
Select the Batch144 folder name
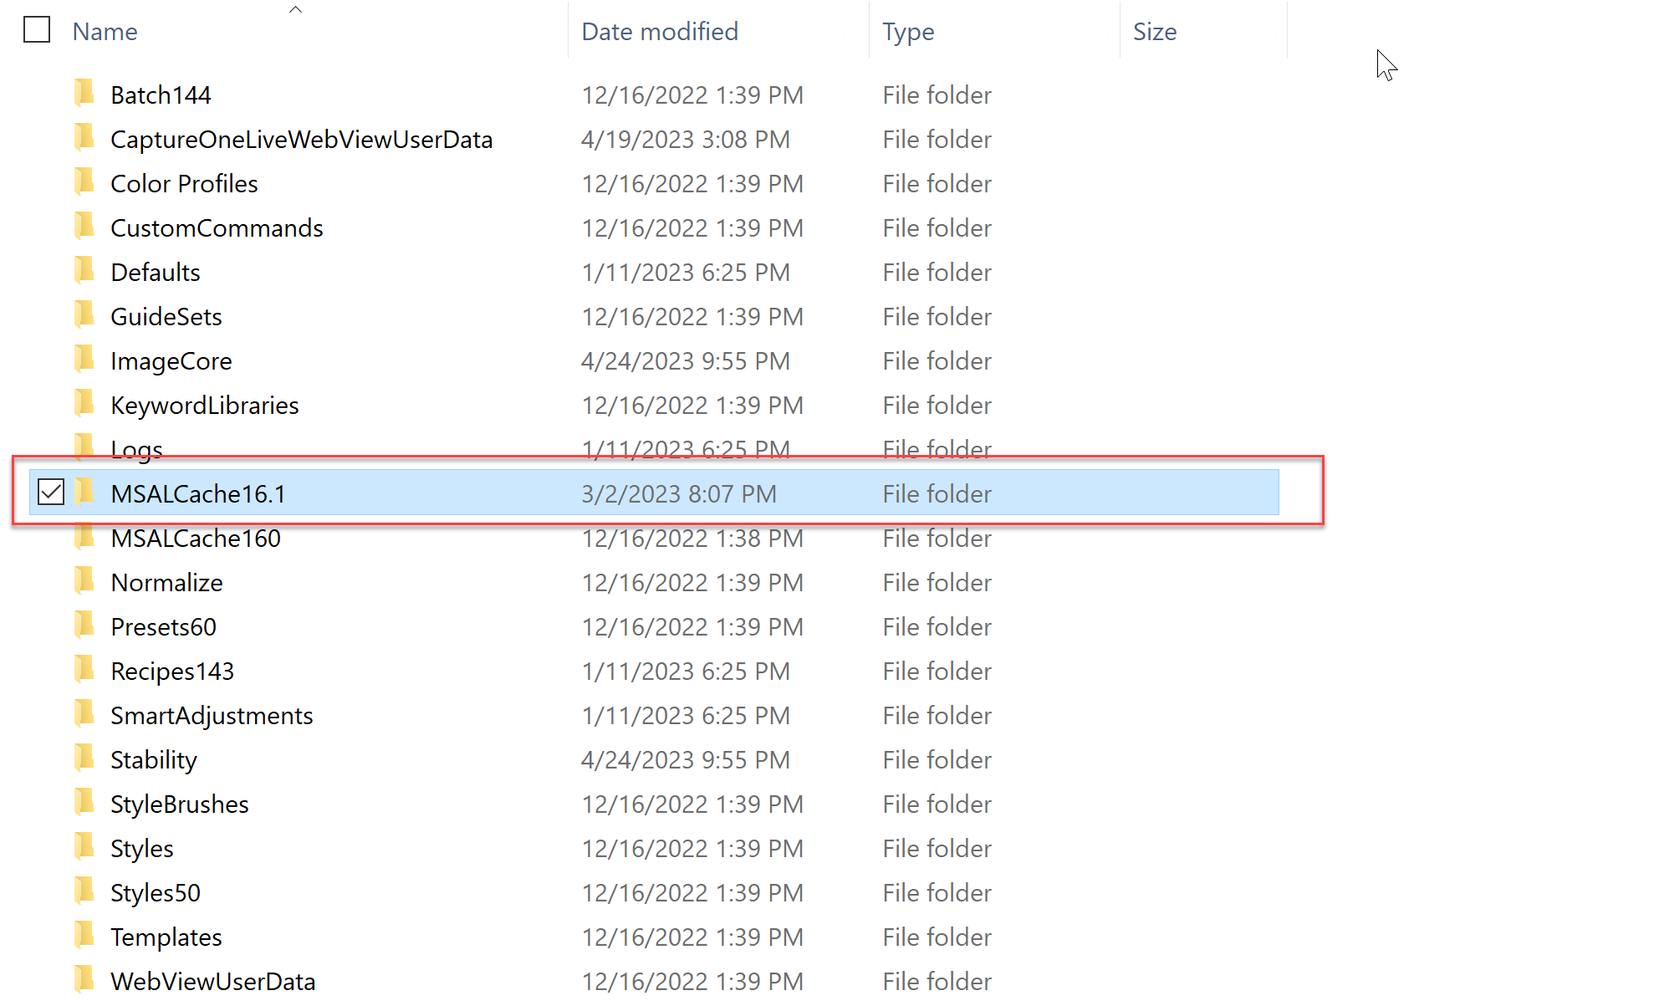coord(161,95)
